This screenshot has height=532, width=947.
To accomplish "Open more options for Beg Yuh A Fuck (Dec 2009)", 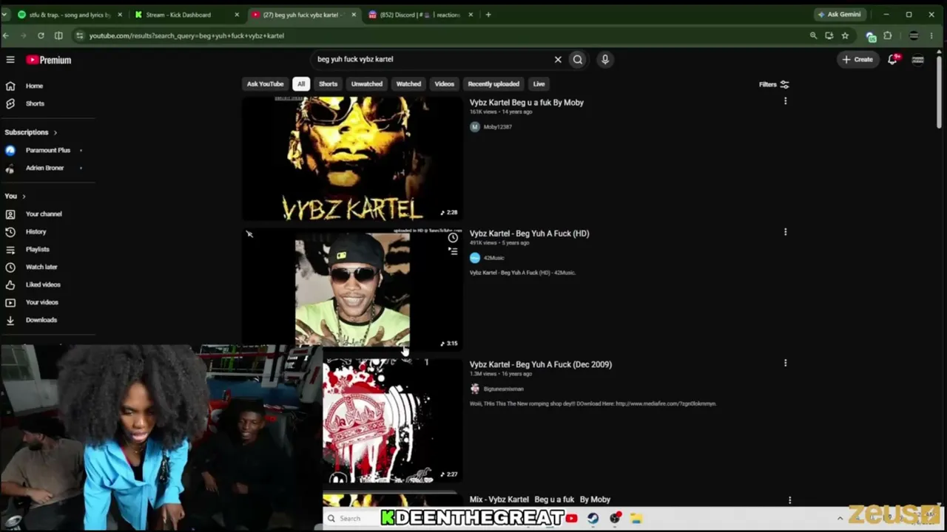I will 785,363.
